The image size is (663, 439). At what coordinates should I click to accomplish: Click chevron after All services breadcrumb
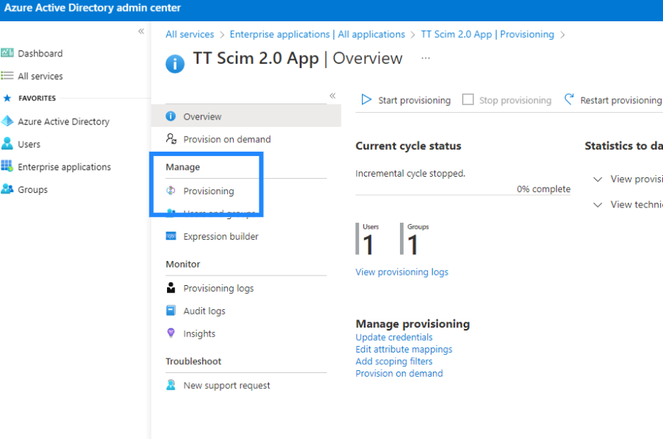click(x=222, y=34)
